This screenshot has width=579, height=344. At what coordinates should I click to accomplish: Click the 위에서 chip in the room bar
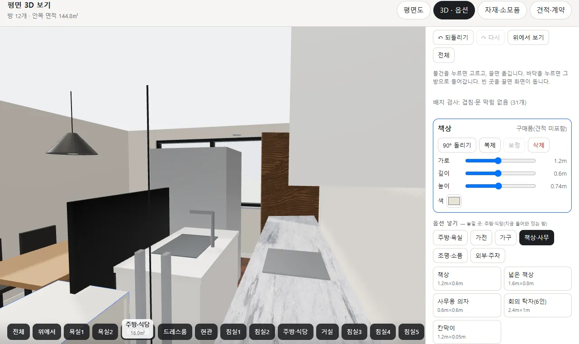click(47, 332)
